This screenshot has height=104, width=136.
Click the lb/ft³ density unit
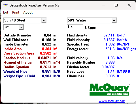[121, 35]
